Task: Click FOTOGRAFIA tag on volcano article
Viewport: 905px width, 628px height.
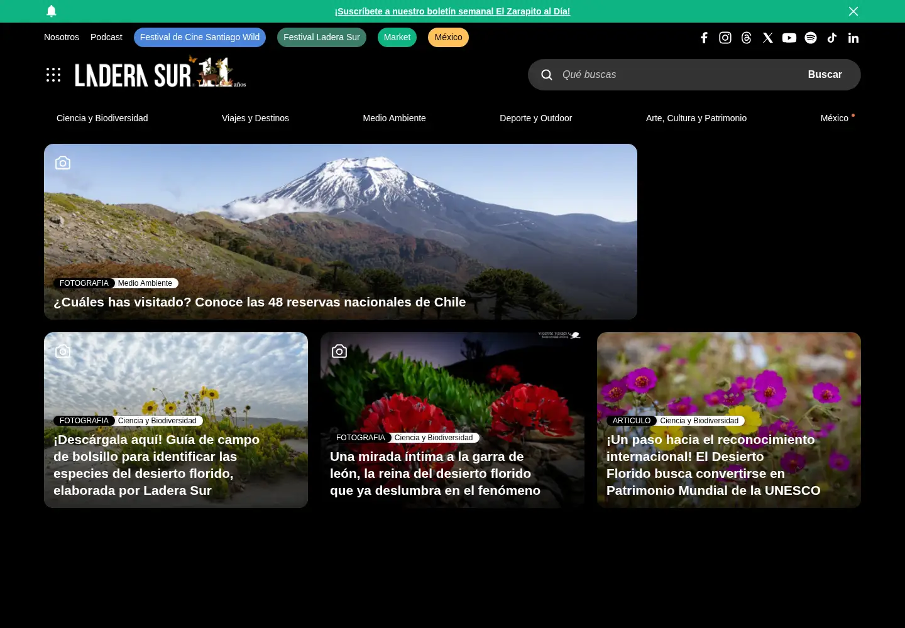Action: click(x=84, y=283)
